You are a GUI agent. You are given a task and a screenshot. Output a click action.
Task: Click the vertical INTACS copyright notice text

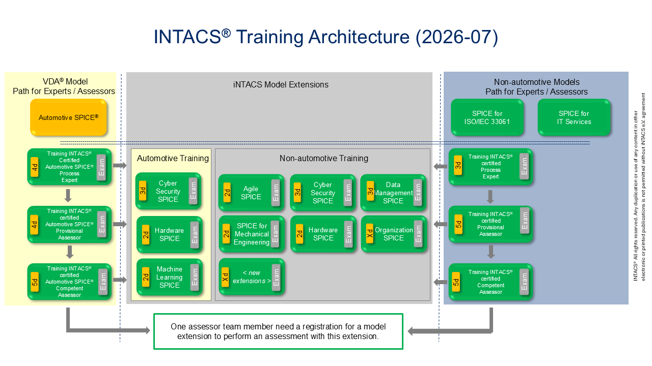[x=639, y=187]
